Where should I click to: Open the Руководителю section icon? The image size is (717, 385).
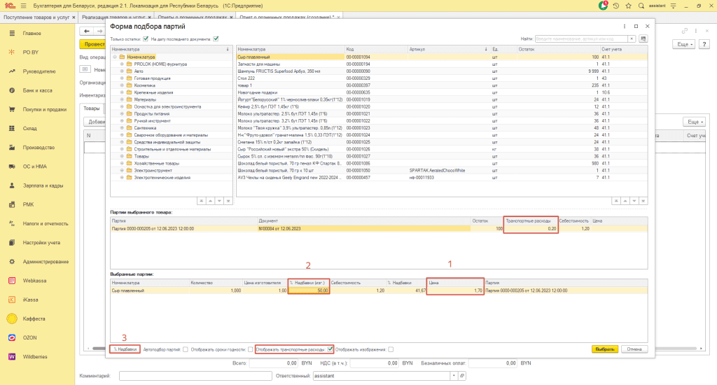12,71
